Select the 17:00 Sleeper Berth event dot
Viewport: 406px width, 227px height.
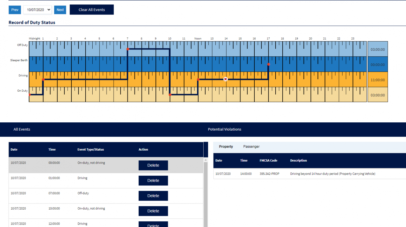tap(268, 64)
